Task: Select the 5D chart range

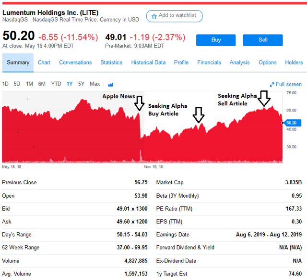Action: tap(17, 84)
